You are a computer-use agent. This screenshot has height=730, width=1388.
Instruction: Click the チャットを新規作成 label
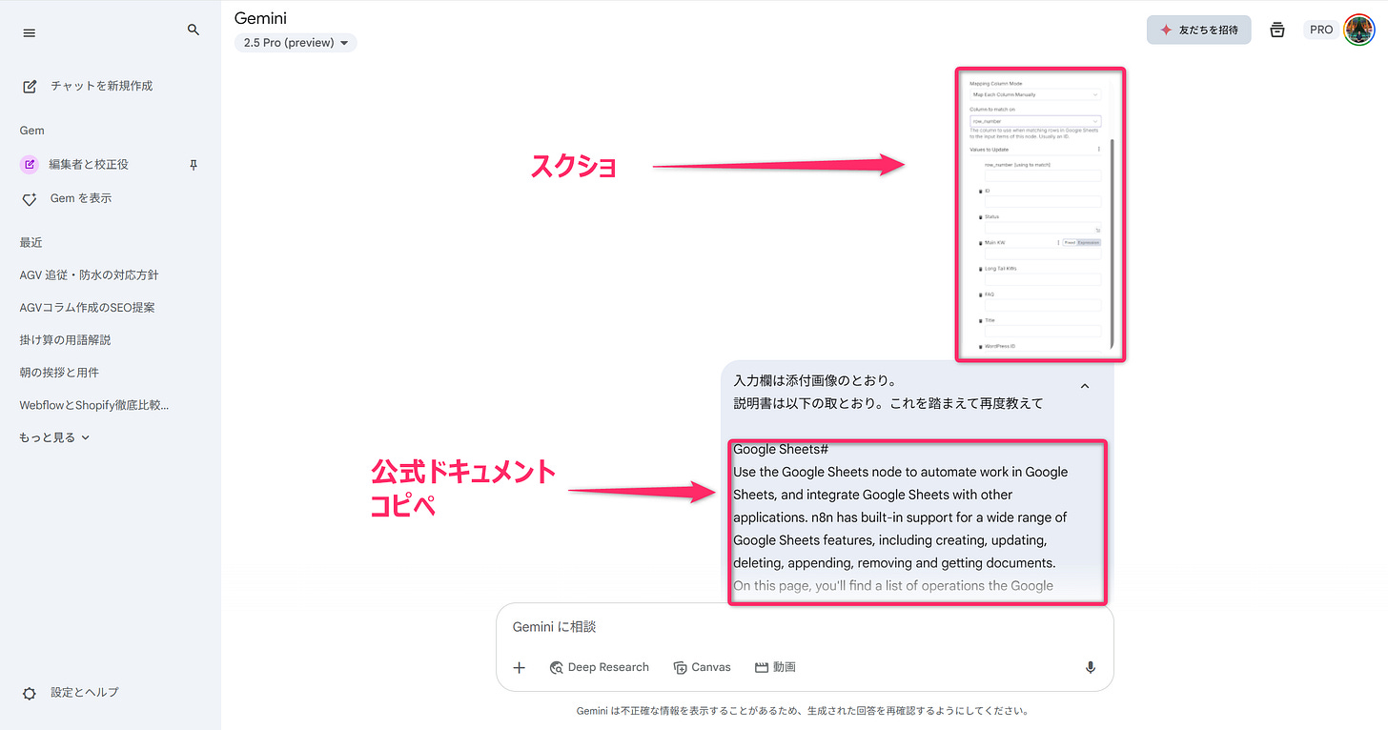point(102,86)
